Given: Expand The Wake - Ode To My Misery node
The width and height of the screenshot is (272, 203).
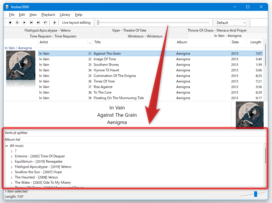Looking at the screenshot, I should (x=11, y=183).
